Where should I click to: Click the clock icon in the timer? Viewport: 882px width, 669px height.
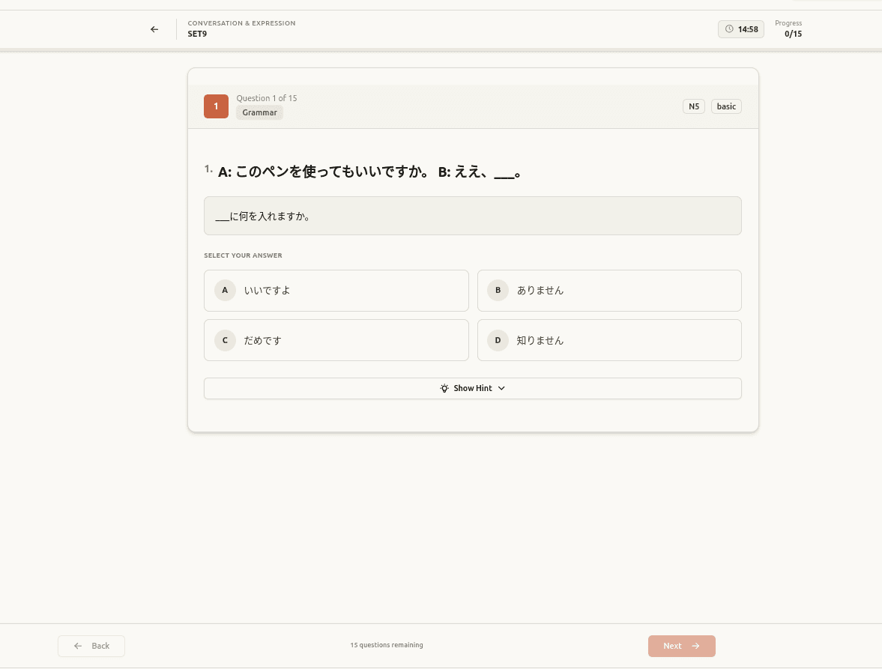729,29
